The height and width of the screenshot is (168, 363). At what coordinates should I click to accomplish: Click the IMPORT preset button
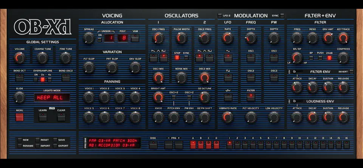(37, 146)
